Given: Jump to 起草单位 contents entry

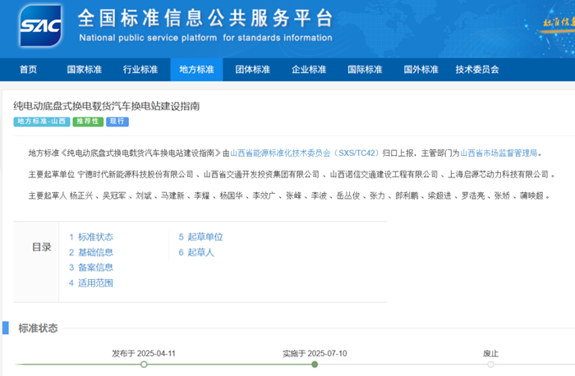Looking at the screenshot, I should tap(204, 237).
